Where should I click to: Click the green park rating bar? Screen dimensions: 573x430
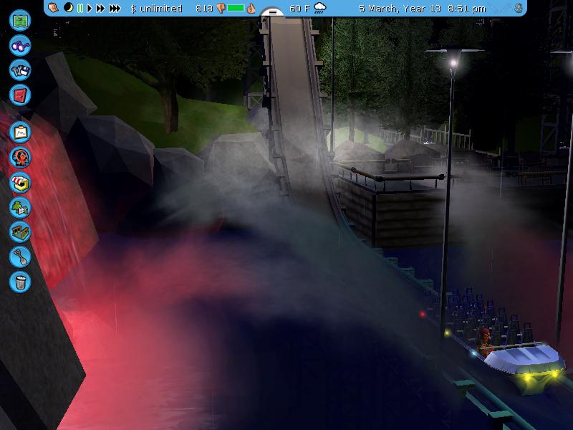click(236, 8)
